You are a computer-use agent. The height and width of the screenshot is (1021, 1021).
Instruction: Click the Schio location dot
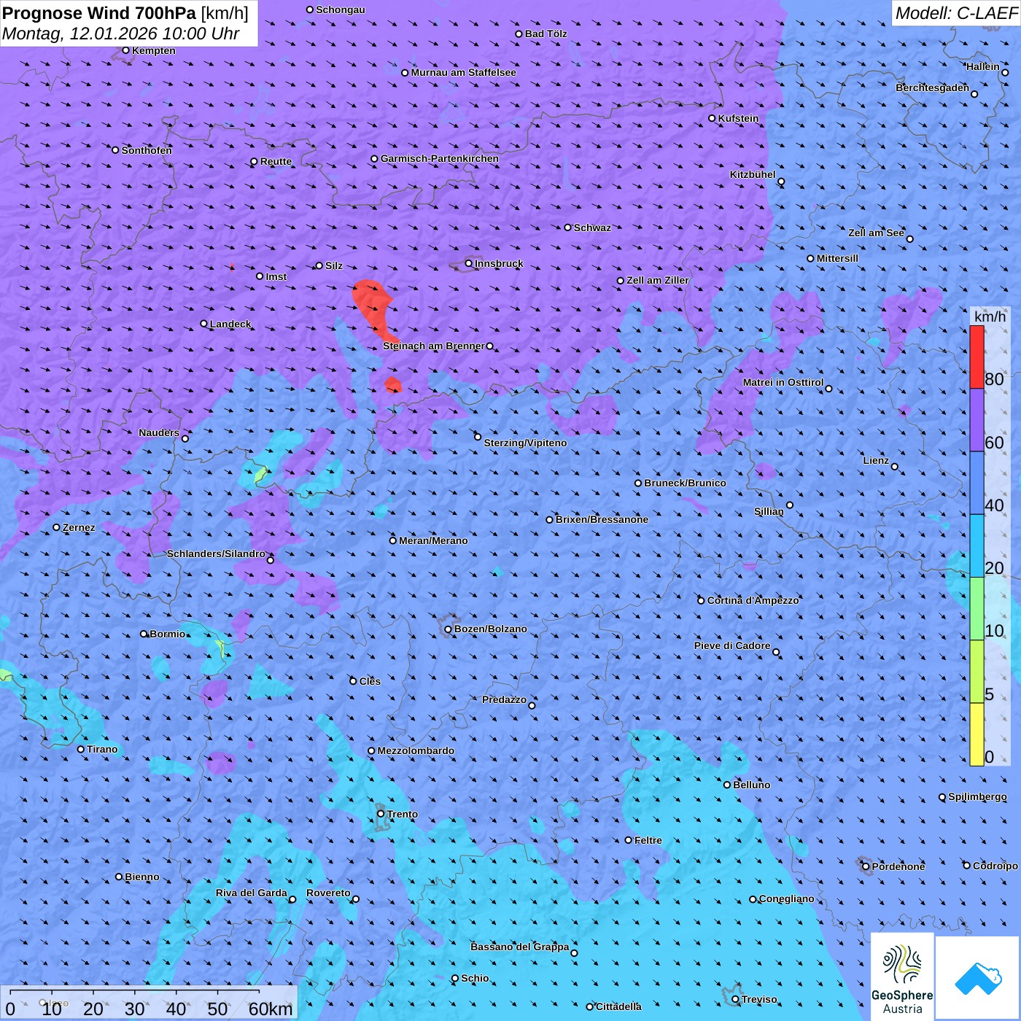(455, 979)
